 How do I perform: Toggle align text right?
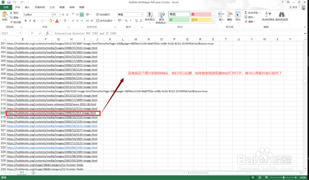(x=82, y=21)
